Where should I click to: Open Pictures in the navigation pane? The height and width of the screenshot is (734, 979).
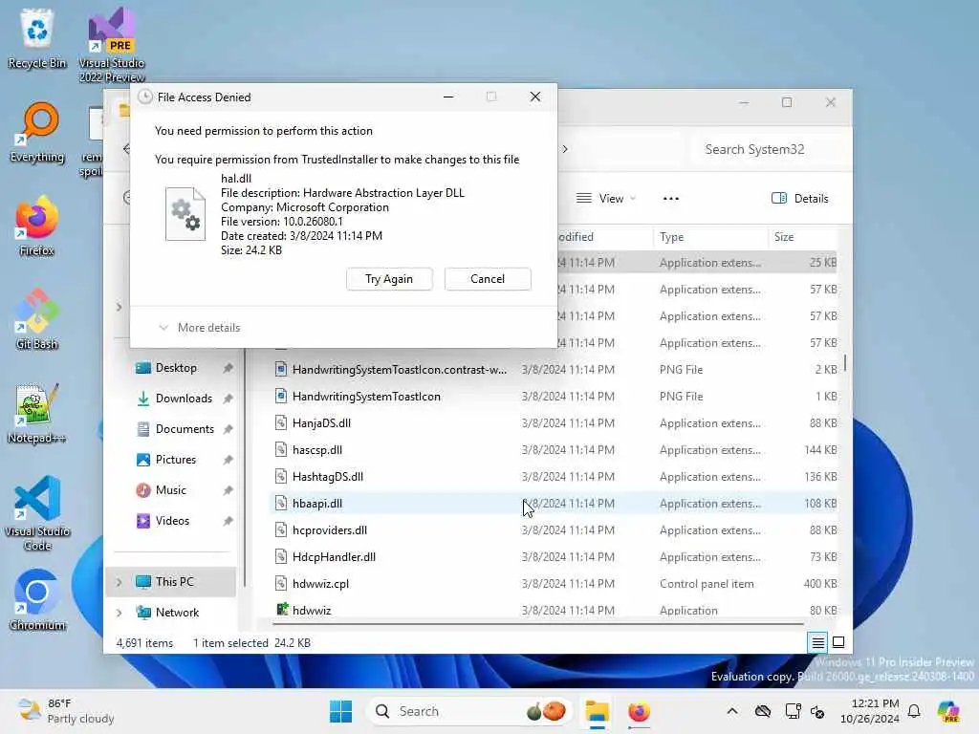176,460
